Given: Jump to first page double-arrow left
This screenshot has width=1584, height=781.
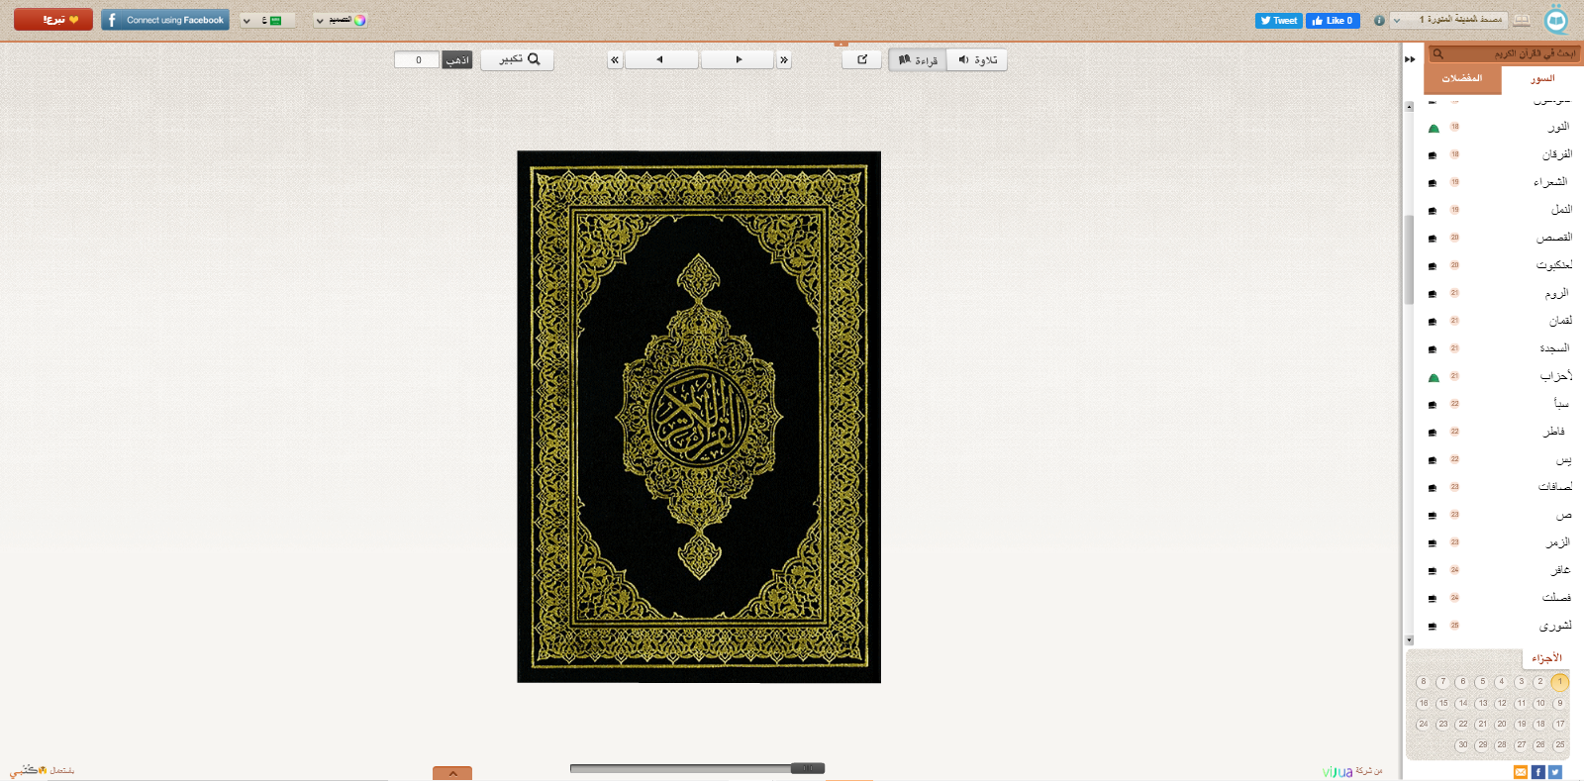Looking at the screenshot, I should point(615,60).
